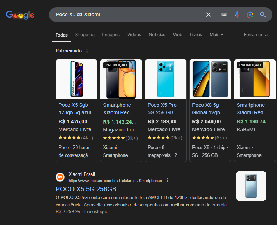Click the KaBuM! seller name
The image size is (277, 225).
point(246,130)
